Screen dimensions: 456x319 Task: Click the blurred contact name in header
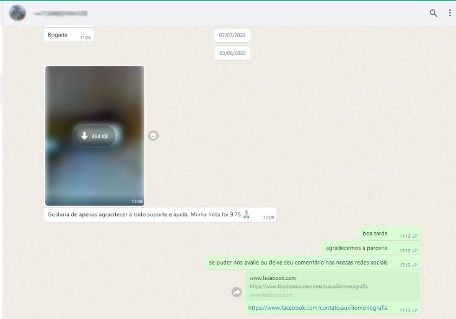coord(60,13)
